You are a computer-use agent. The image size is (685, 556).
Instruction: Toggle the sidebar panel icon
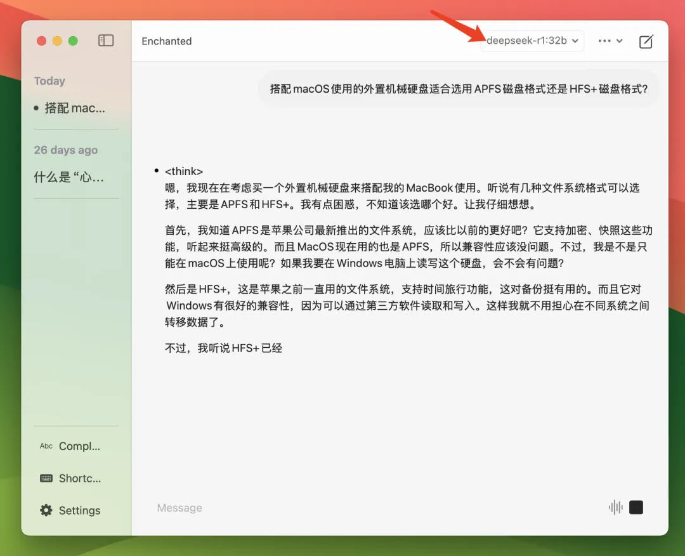106,41
